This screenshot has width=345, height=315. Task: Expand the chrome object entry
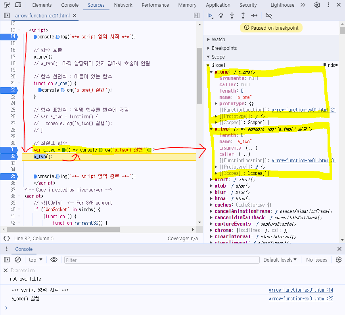tap(211, 230)
